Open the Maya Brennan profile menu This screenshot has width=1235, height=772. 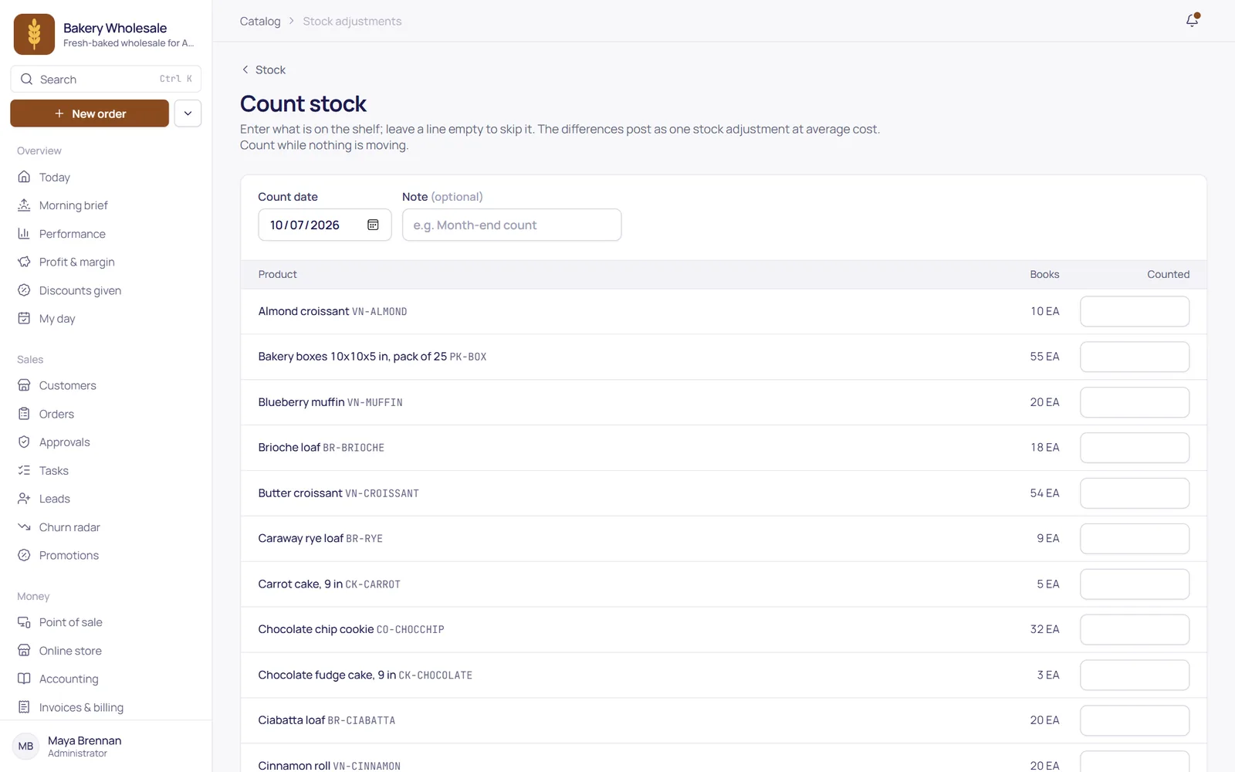click(106, 747)
